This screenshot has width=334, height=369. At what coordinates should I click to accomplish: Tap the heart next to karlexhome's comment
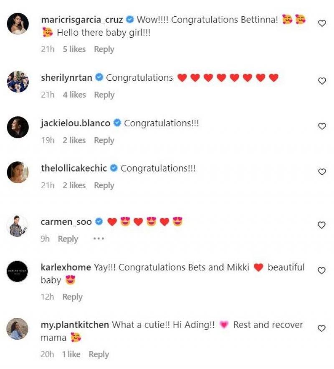click(x=322, y=271)
